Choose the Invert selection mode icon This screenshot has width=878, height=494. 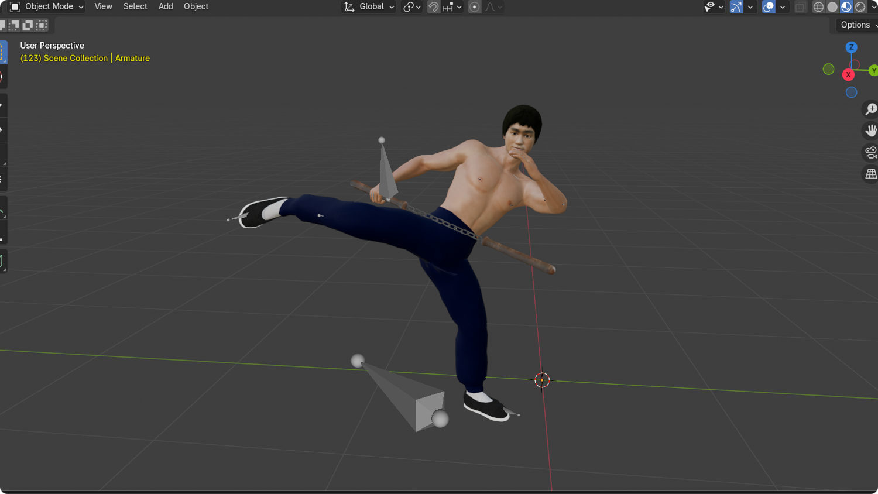28,25
